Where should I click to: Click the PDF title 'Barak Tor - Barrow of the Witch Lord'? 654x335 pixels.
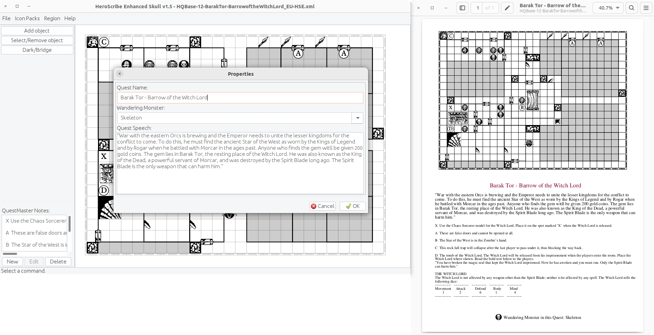pyautogui.click(x=535, y=186)
